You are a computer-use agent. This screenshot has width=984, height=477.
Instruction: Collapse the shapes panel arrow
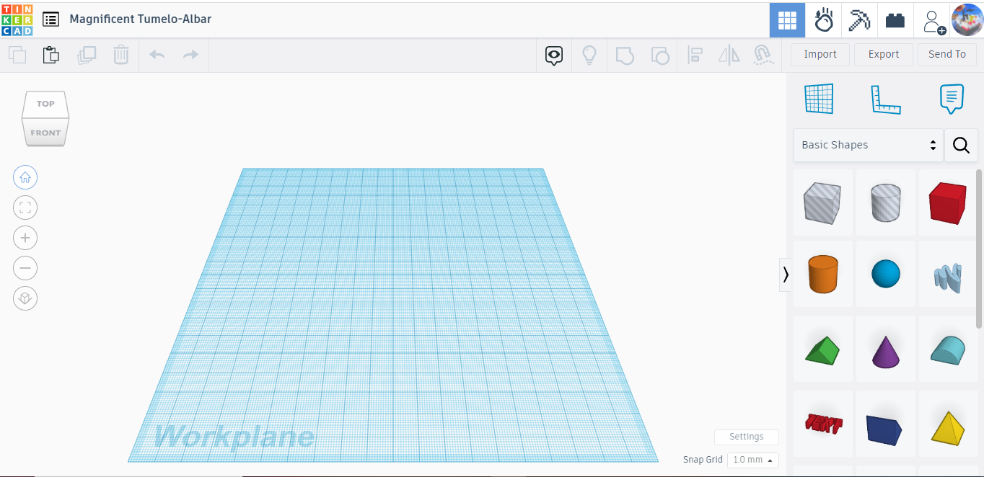tap(786, 275)
